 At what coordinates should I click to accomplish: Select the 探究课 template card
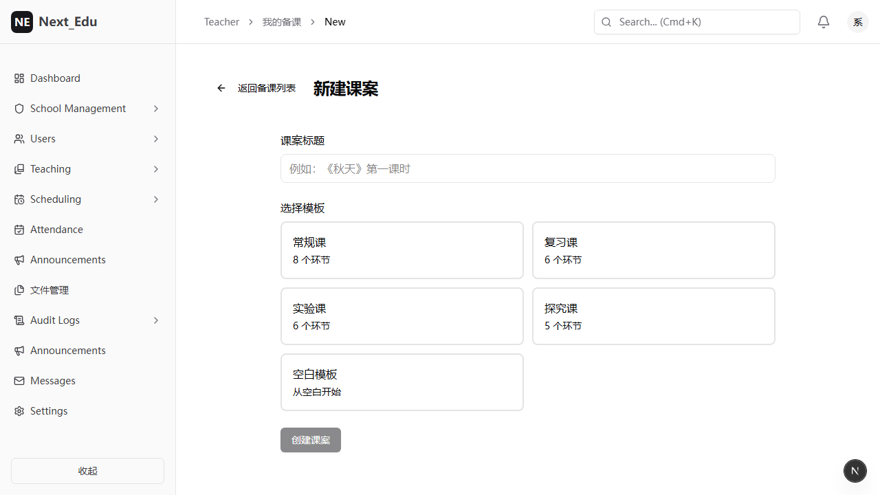[654, 316]
